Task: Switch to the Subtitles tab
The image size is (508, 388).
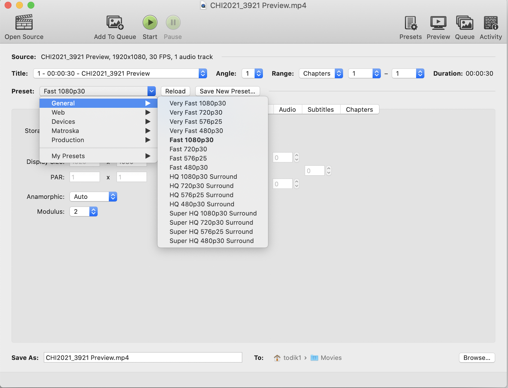Action: click(321, 110)
